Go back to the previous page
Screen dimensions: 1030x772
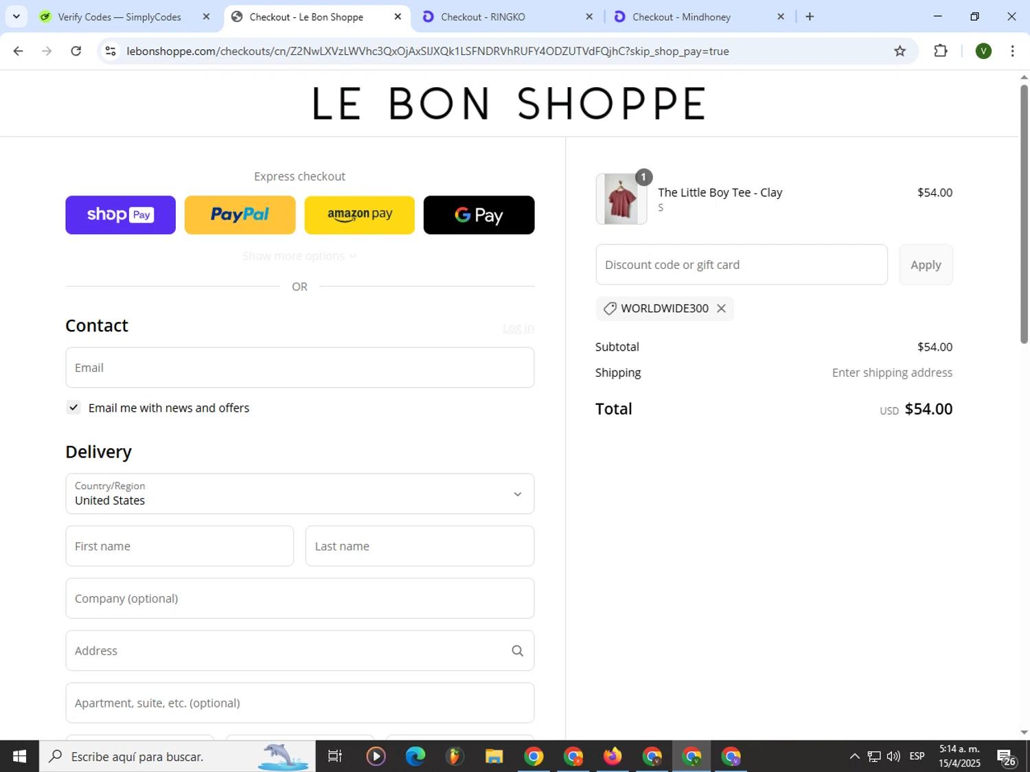point(19,51)
